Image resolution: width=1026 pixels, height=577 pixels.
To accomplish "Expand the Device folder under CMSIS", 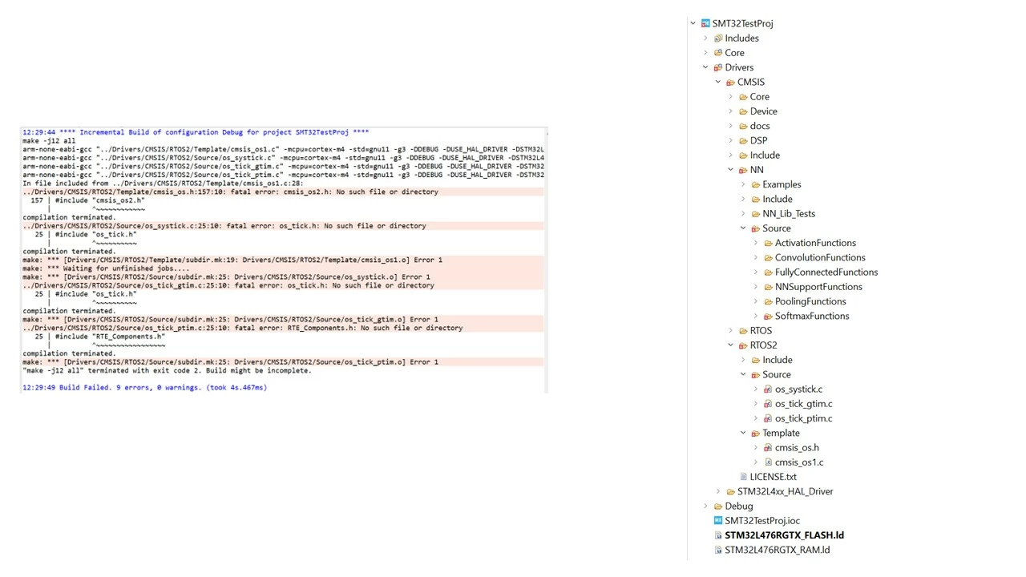I will (731, 111).
